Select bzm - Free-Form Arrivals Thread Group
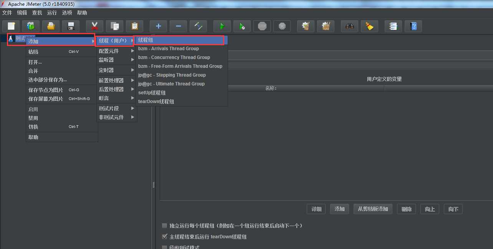 pyautogui.click(x=182, y=66)
